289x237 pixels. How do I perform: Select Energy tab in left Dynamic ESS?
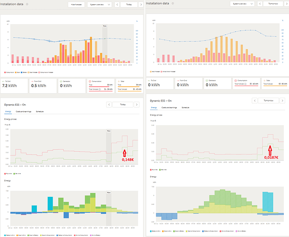8,111
